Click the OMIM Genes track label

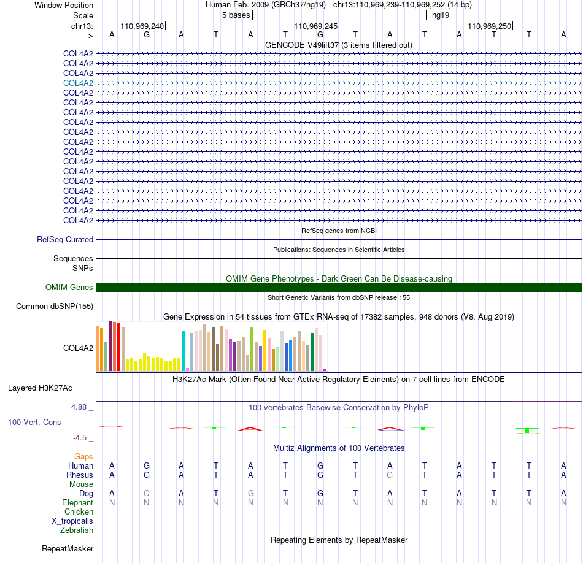coord(69,287)
